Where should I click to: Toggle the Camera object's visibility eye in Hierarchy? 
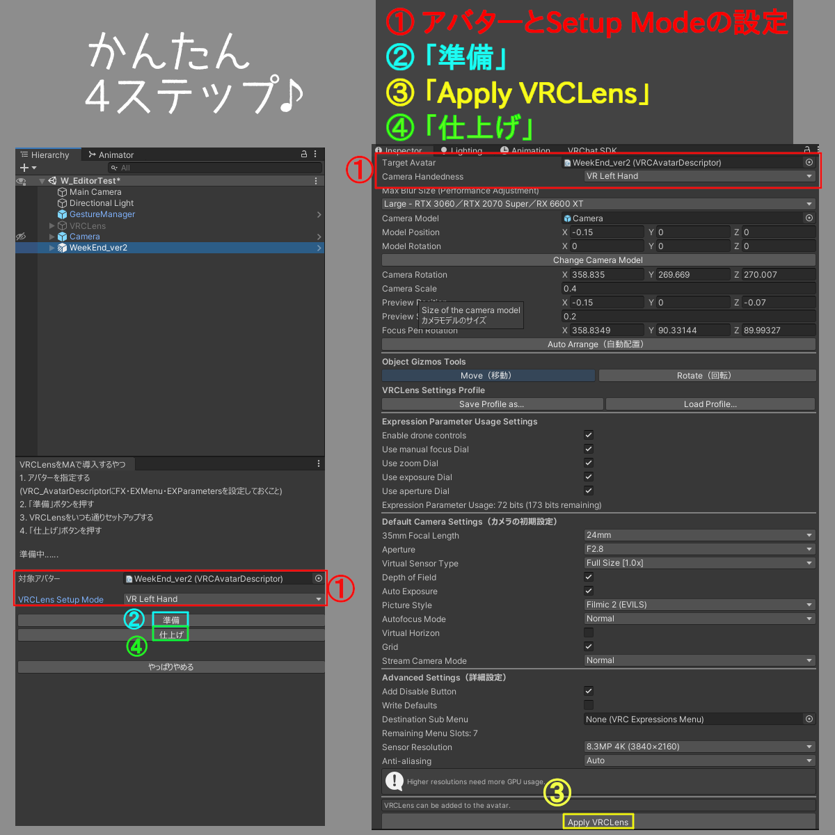[x=21, y=237]
